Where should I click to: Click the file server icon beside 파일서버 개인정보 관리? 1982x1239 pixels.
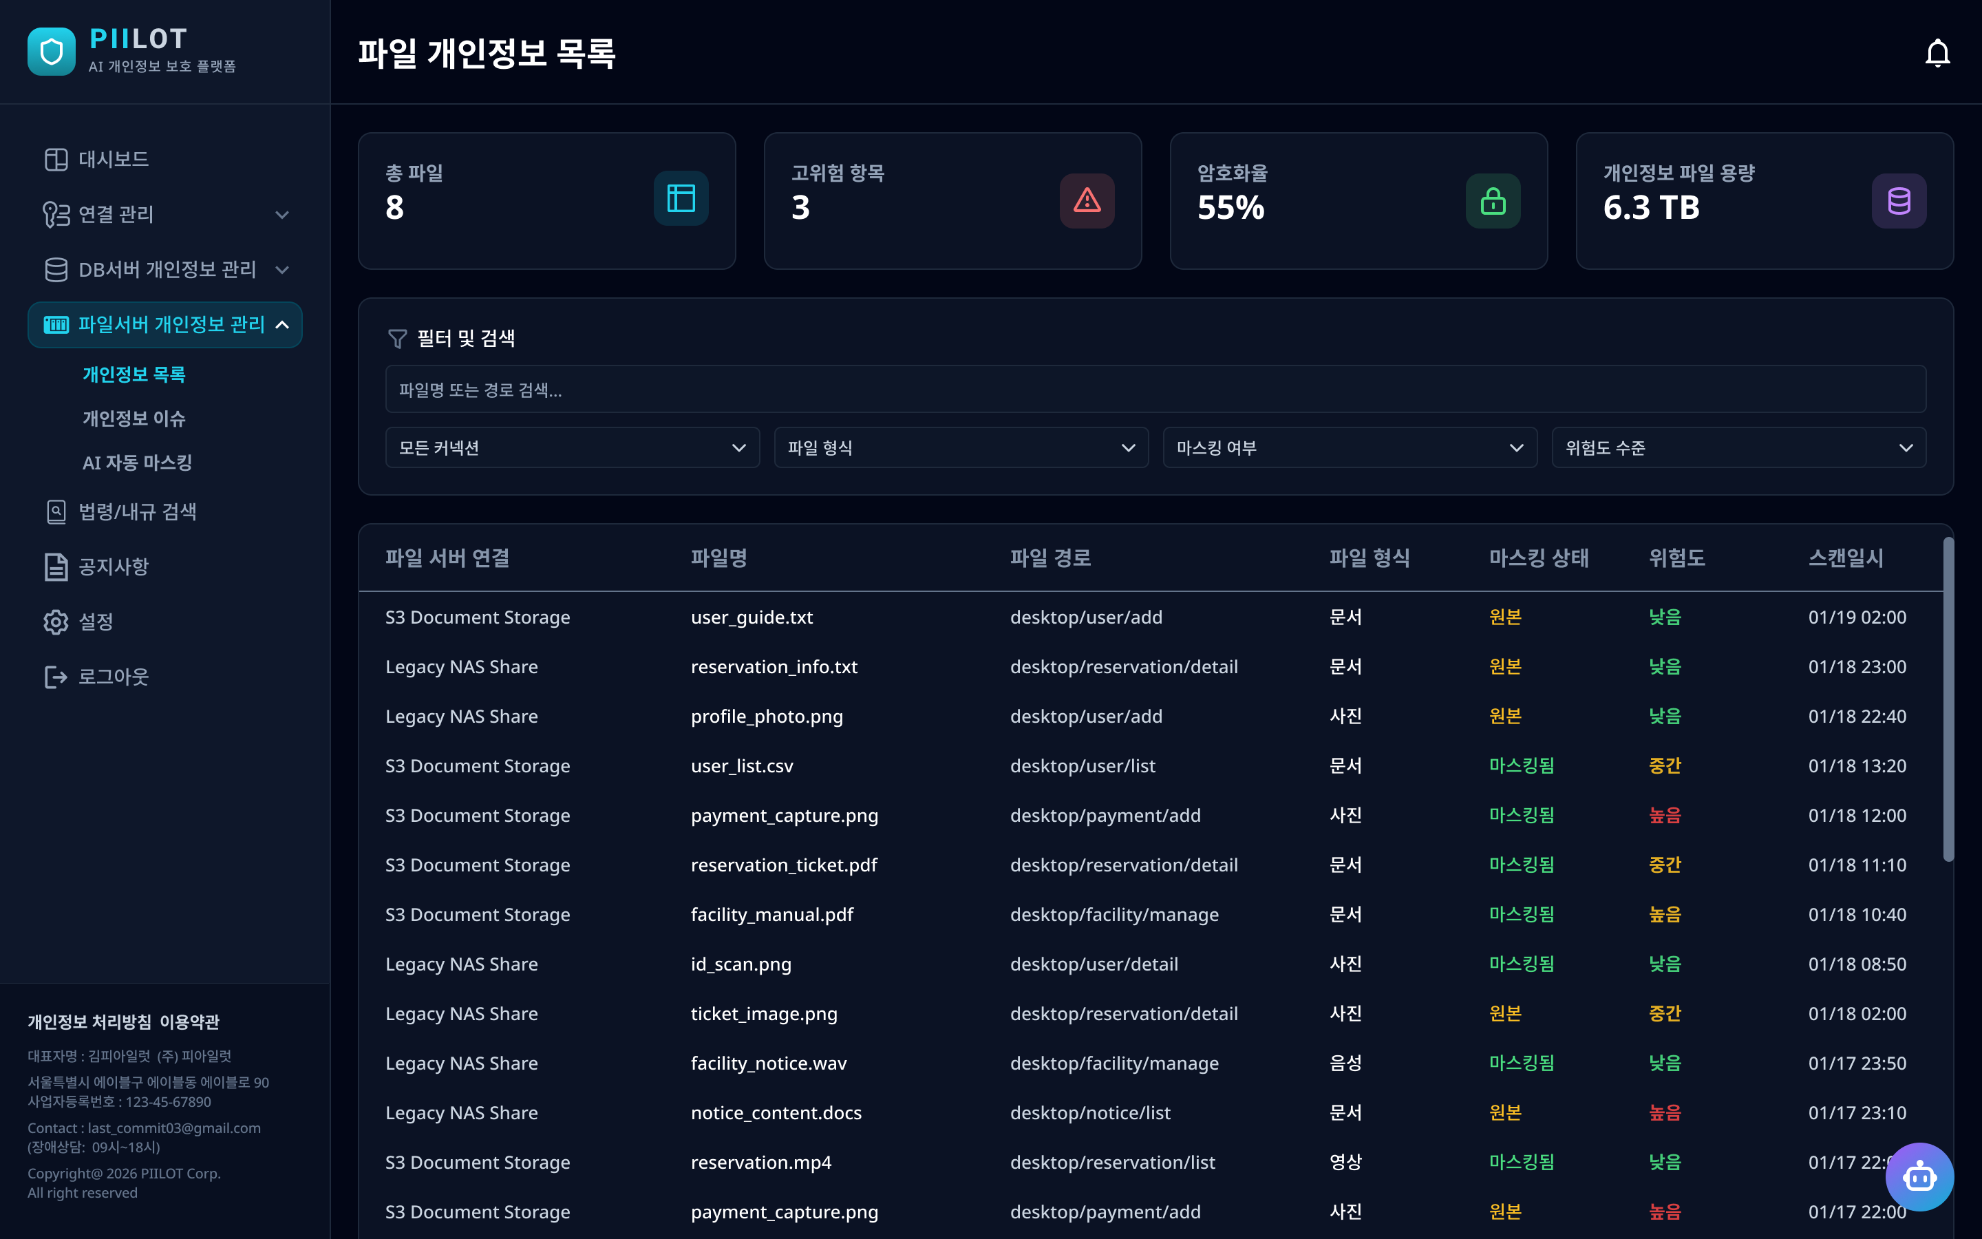(x=56, y=324)
